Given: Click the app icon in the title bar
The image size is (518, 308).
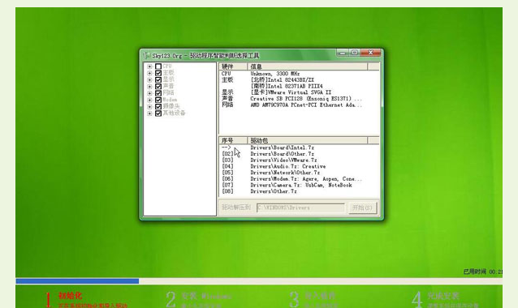Looking at the screenshot, I should pos(146,55).
